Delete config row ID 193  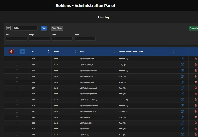(196, 123)
